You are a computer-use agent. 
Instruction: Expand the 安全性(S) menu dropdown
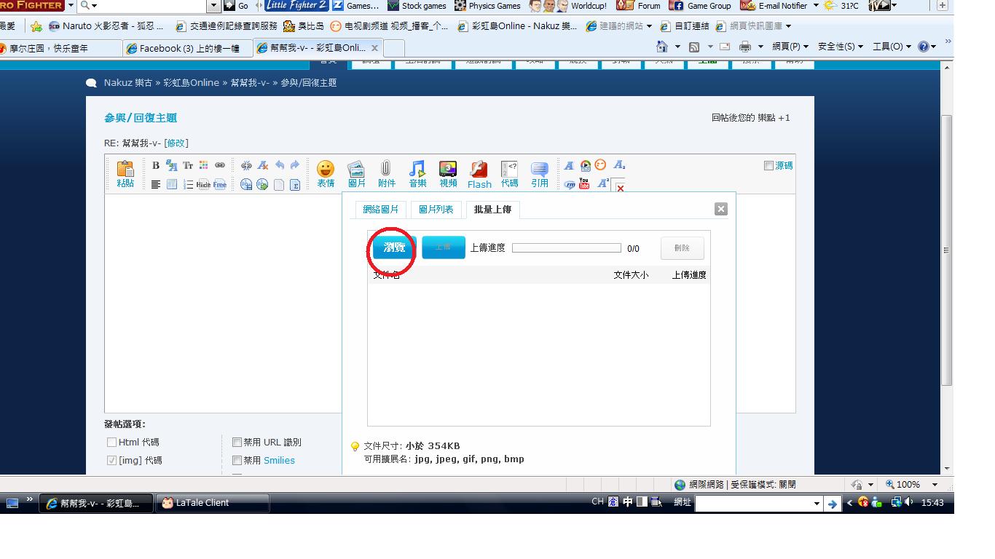tap(841, 47)
